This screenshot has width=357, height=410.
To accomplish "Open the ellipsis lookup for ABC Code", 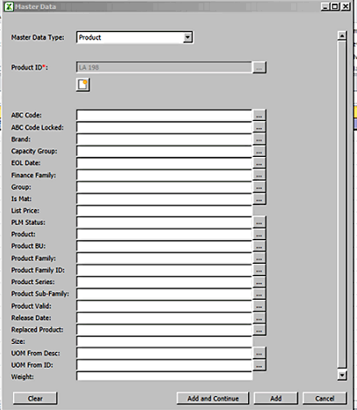I will pos(259,115).
